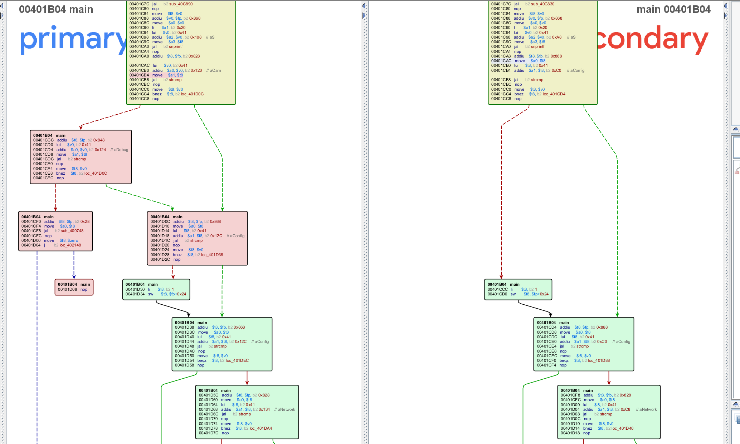
Task: Select secondary green aNetwork node at 00401CF8
Action: coord(609,411)
